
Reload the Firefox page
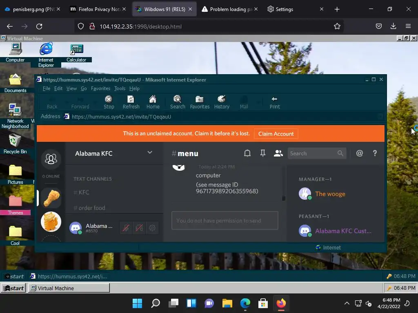click(x=39, y=26)
